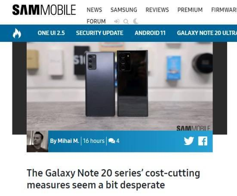This screenshot has width=237, height=196.
Task: Open the search magnifier icon
Action: (126, 22)
